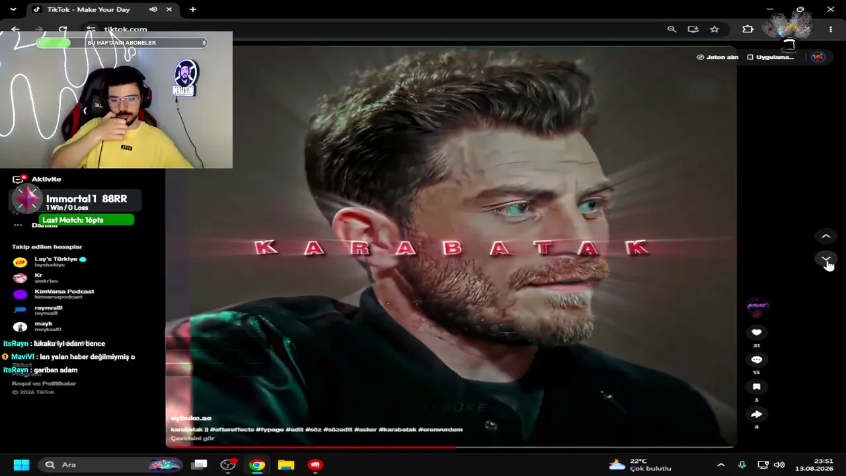Click the #aftereffects hashtag in the caption
The image size is (846, 476).
pyautogui.click(x=231, y=430)
